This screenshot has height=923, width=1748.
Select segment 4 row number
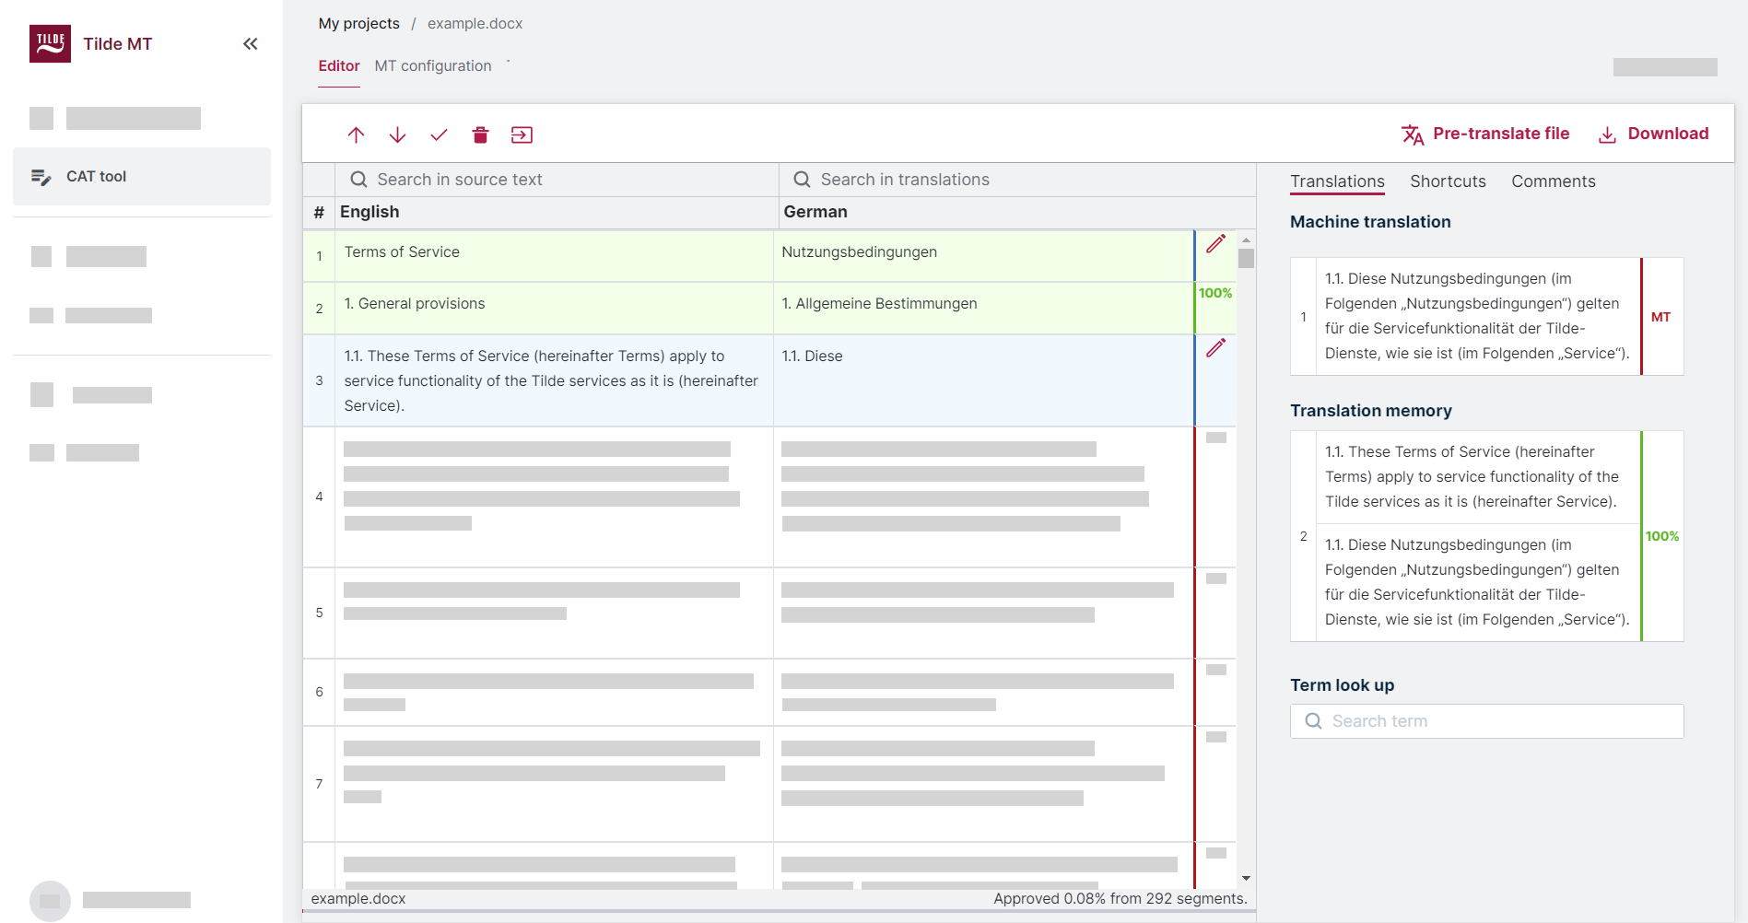click(319, 497)
